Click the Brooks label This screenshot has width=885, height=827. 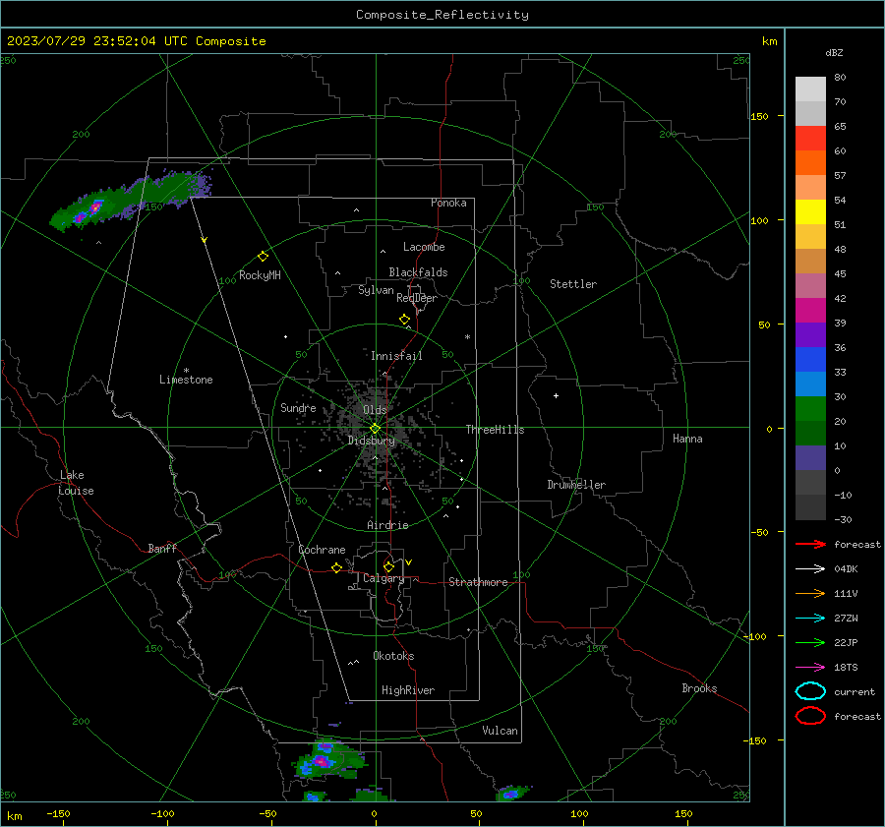click(699, 688)
